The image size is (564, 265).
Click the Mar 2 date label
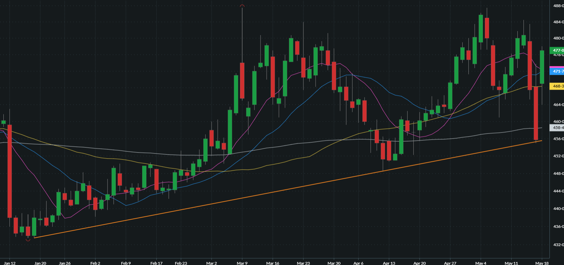[x=212, y=263]
